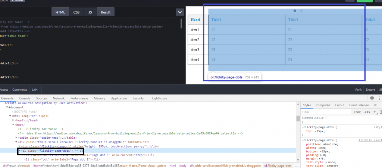Viewport: 382px width, 168px height.
Task: Select the body breadcrumb item
Action: (x=183, y=166)
